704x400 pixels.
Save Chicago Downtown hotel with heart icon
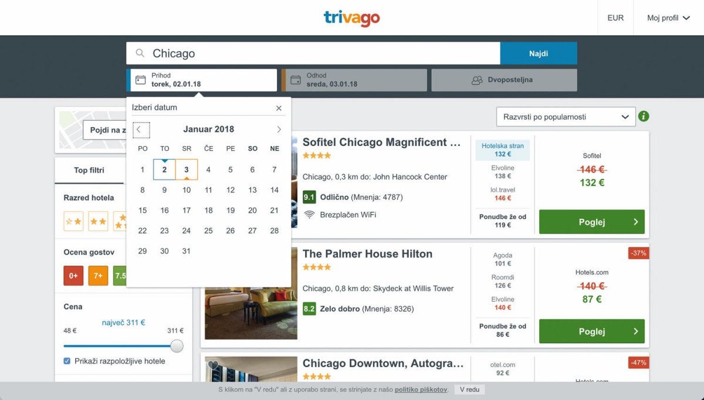coord(213,365)
